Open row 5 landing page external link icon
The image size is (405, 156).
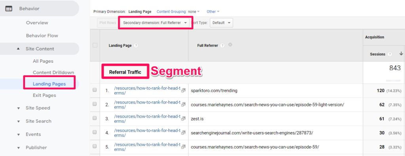[x=184, y=147]
